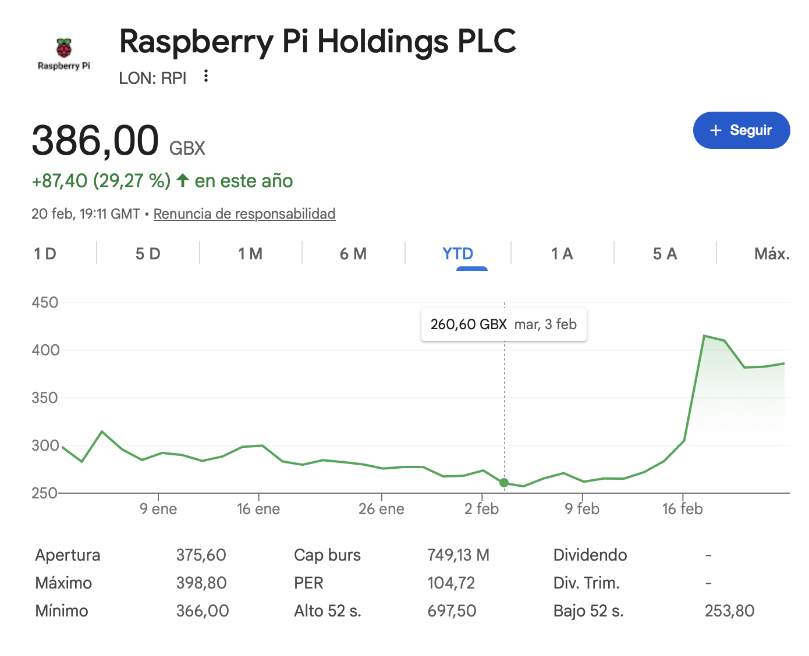Screen dimensions: 809x656
Task: Click the 386,00 current price
Action: click(x=95, y=141)
